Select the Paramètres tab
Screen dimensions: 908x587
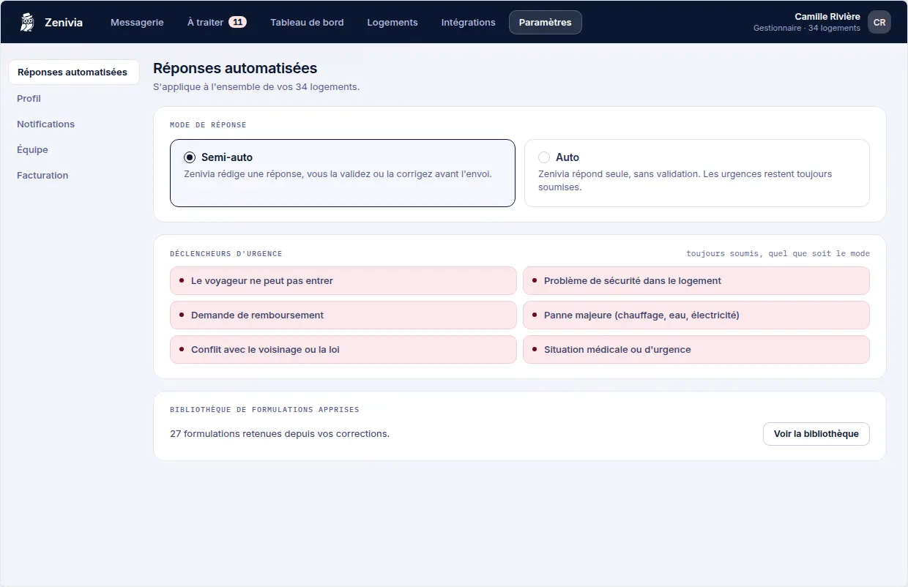coord(546,22)
